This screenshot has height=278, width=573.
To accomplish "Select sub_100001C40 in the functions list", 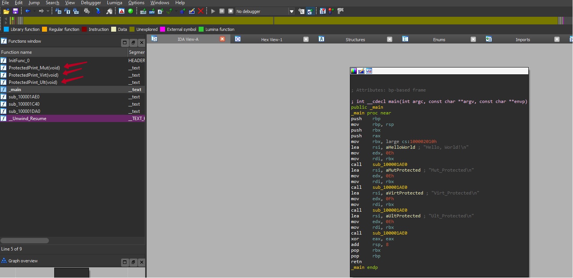I will tap(73, 104).
